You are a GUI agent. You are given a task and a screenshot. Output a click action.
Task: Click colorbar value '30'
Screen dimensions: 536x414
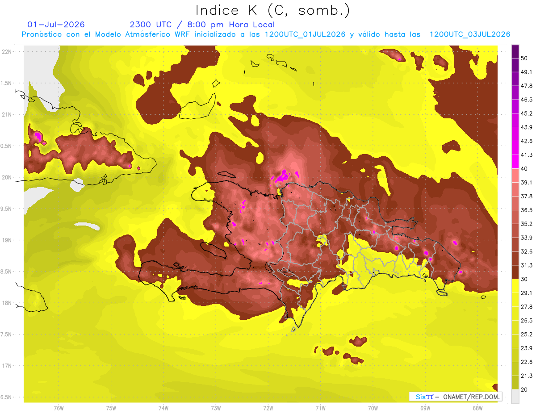524,279
